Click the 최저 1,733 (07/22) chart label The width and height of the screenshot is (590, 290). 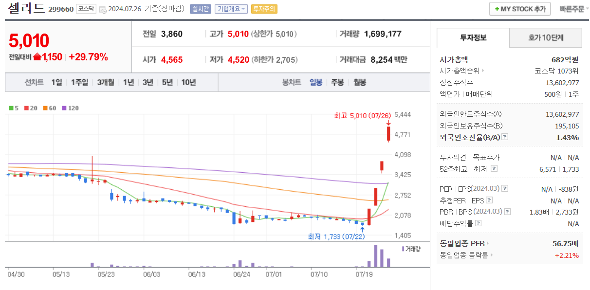point(336,236)
